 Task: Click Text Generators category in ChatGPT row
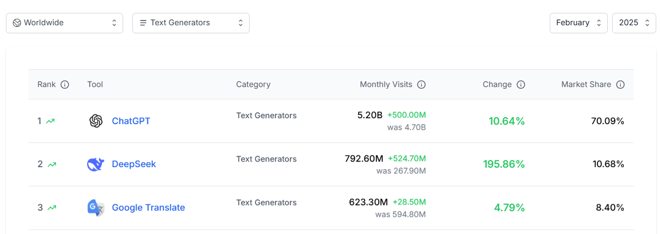(x=266, y=115)
